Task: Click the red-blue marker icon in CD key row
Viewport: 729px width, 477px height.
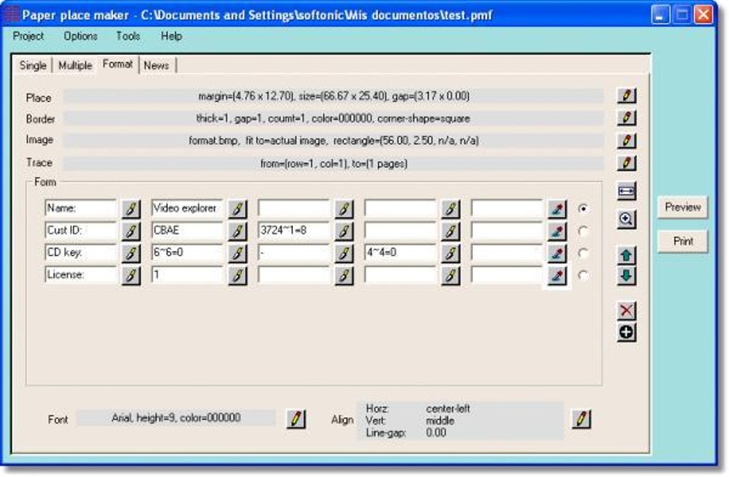Action: click(x=557, y=253)
